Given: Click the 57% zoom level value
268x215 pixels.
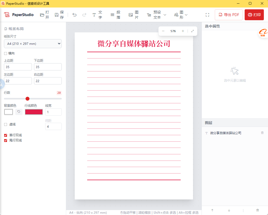Looking at the screenshot, I should pos(173,31).
